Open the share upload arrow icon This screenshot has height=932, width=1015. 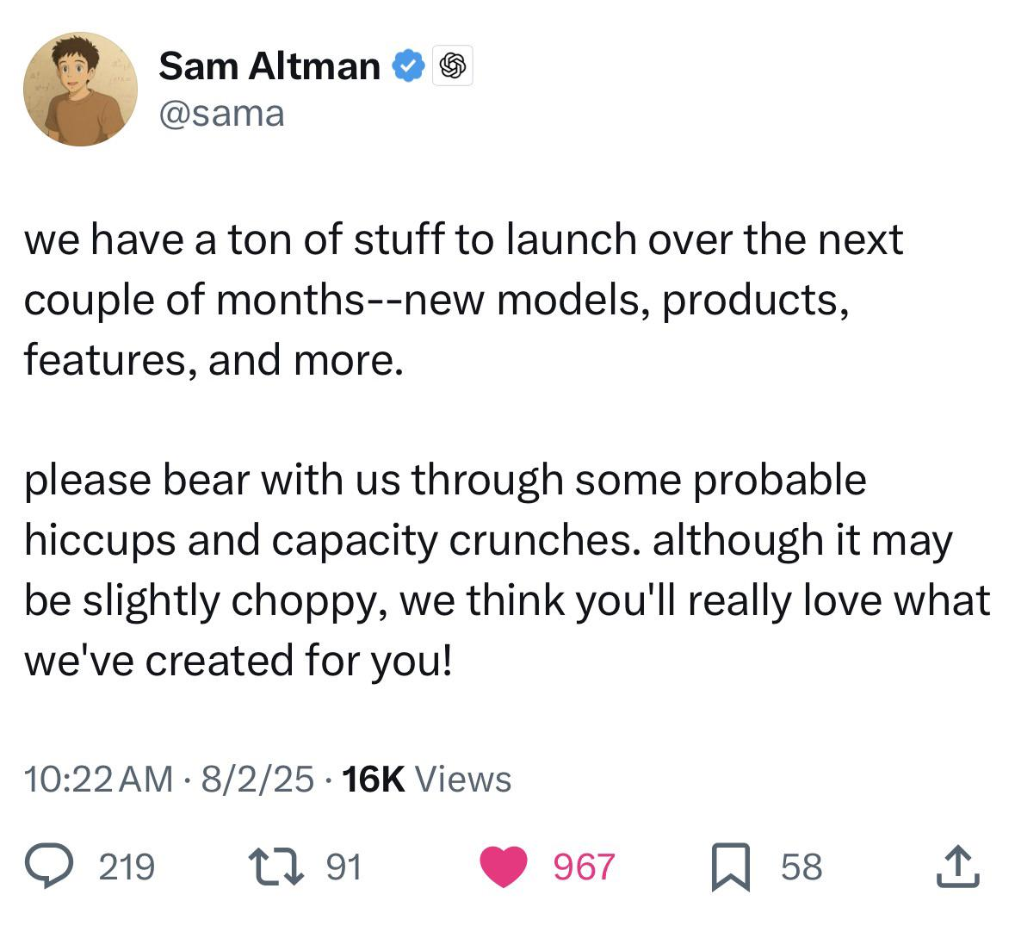pos(958,866)
